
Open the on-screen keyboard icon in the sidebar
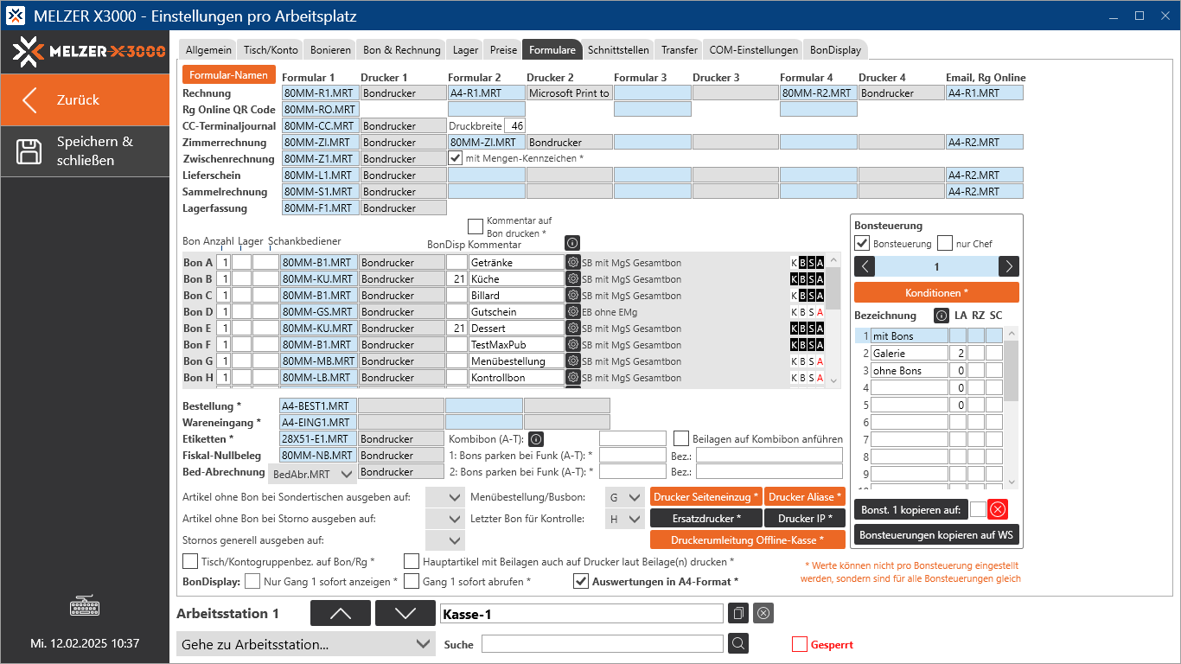click(x=84, y=606)
